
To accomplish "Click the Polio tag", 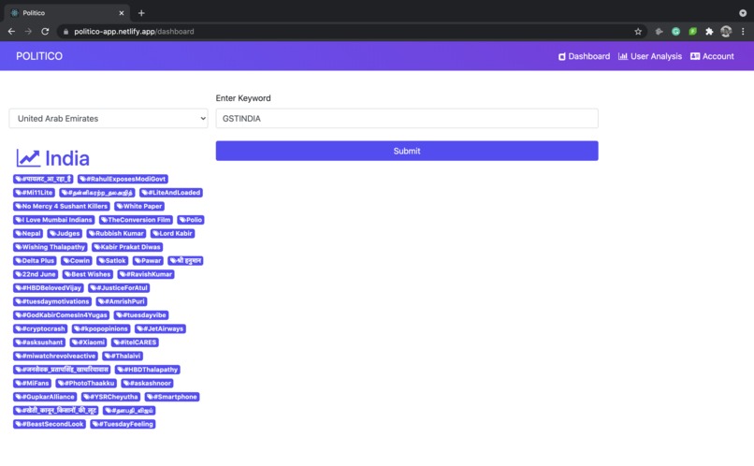I will coord(191,220).
